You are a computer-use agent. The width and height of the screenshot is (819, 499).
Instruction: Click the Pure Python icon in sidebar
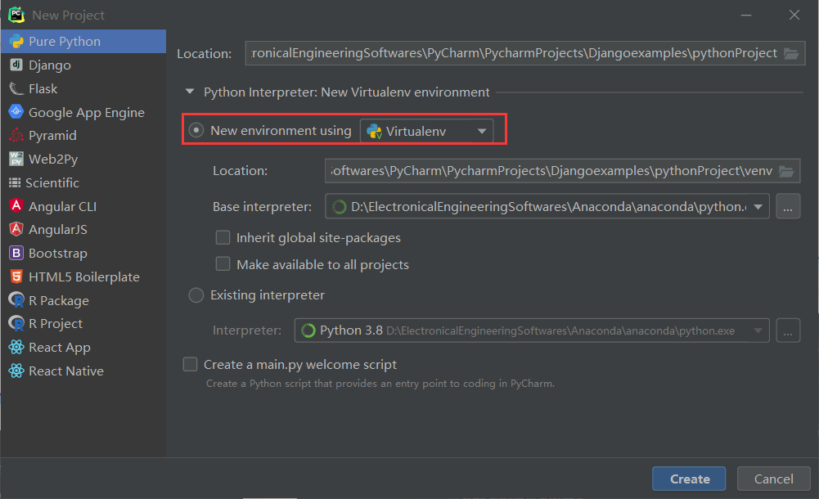pyautogui.click(x=16, y=41)
